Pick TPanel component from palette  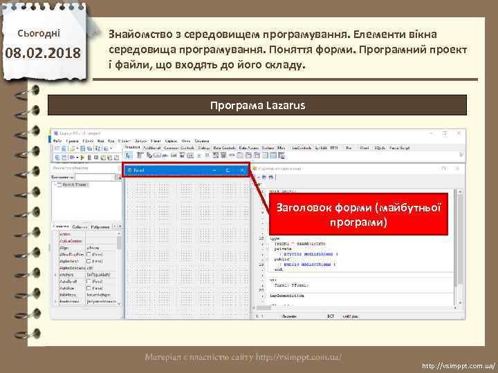265,155
